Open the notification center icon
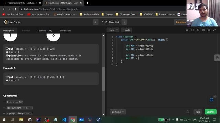 214,120
